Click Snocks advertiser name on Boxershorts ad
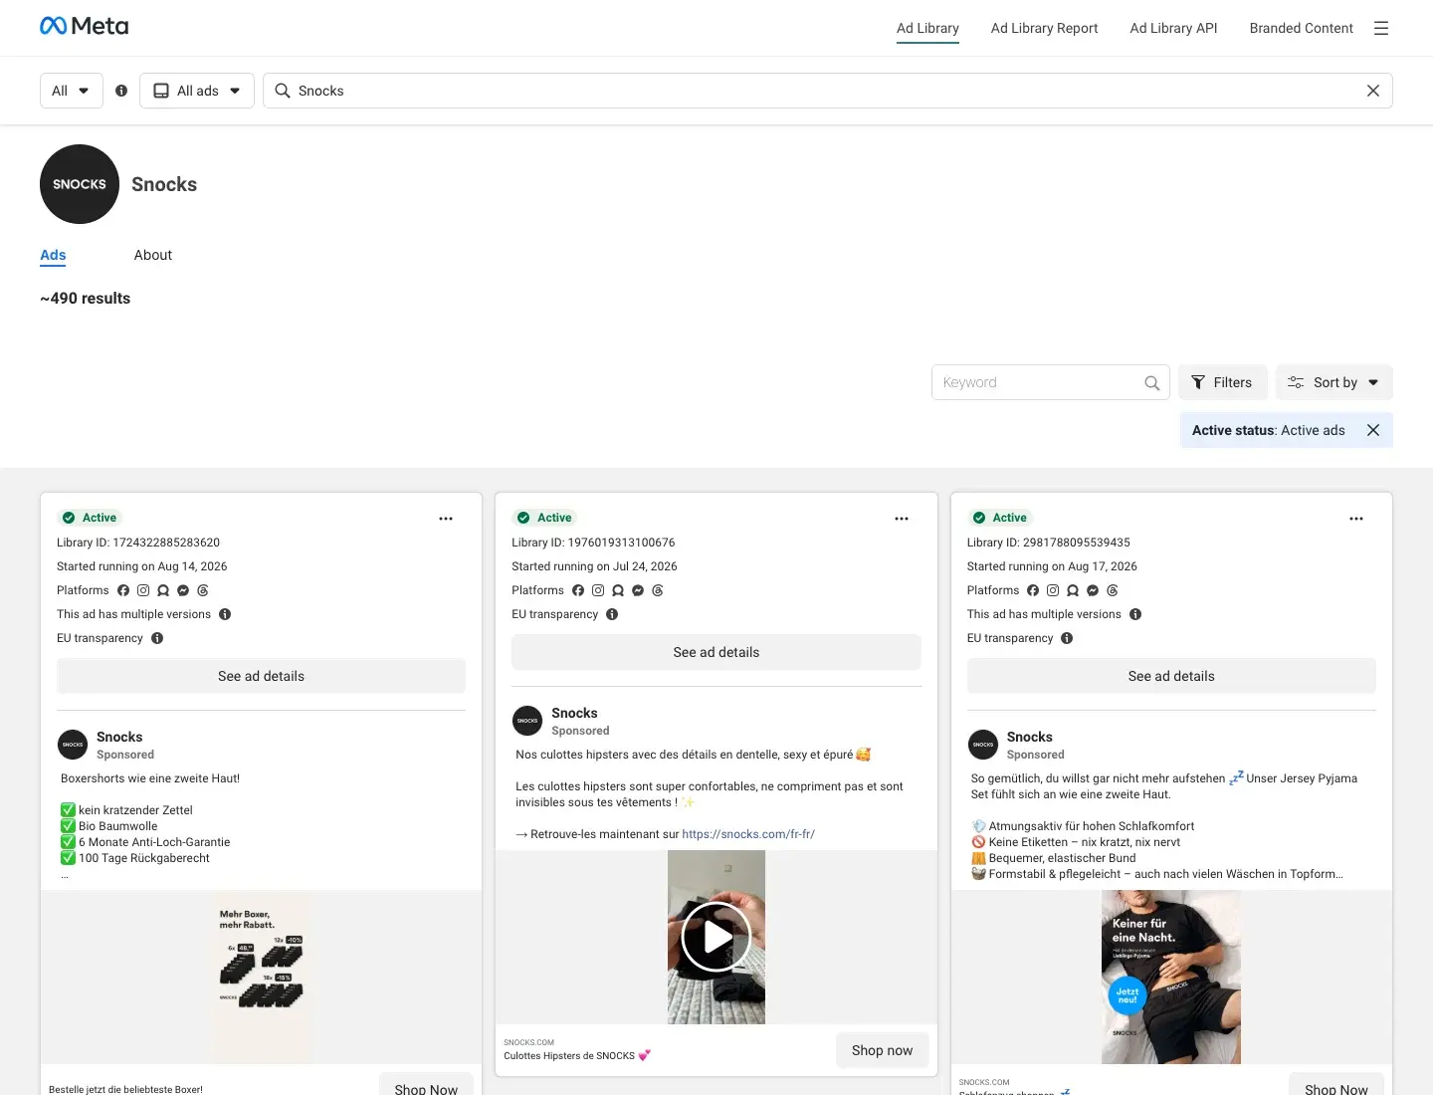Viewport: 1433px width, 1095px height. [119, 737]
